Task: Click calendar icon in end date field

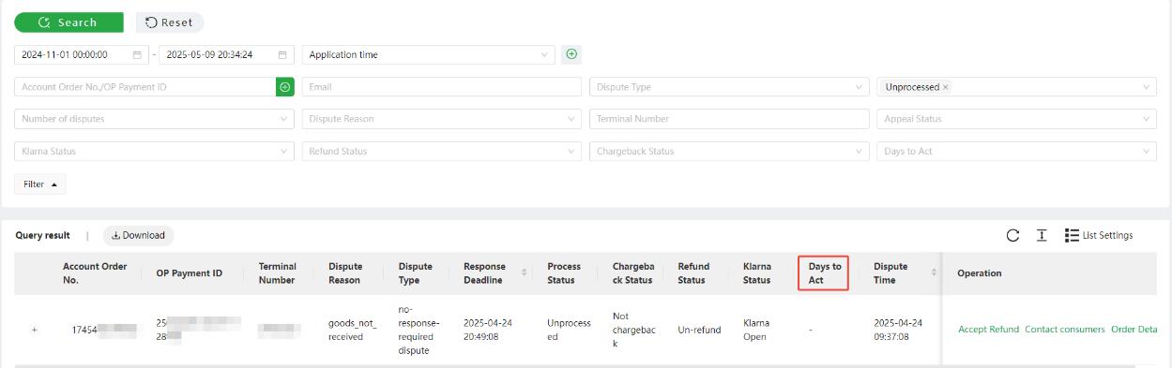Action: 282,54
